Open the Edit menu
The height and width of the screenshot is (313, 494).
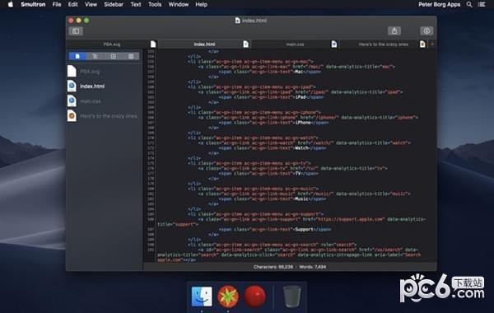[72, 4]
